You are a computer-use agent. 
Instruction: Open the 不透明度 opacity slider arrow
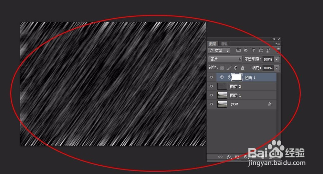point(277,59)
